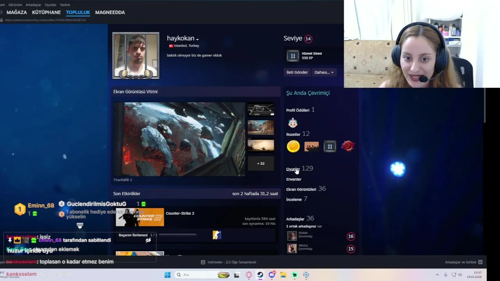
Task: Open the Envanter link
Action: click(x=294, y=180)
